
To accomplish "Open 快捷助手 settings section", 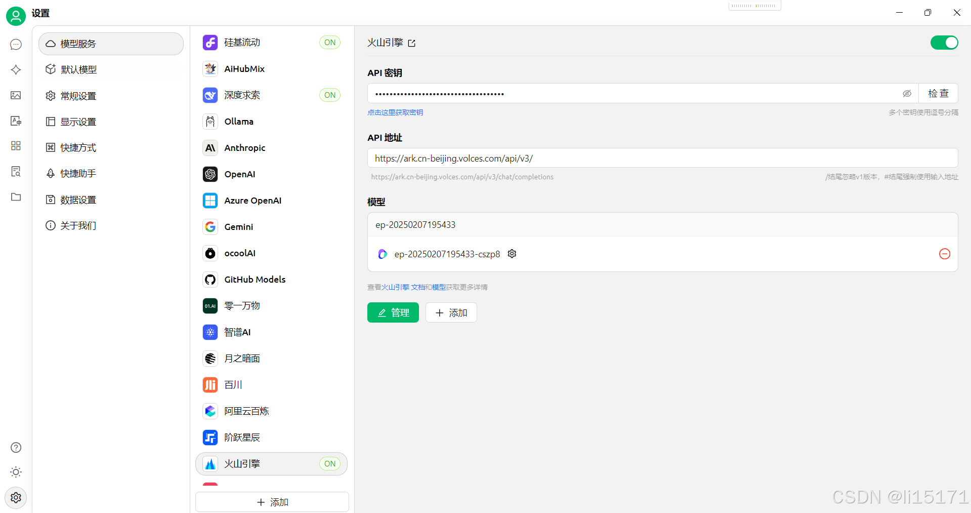I will (111, 174).
